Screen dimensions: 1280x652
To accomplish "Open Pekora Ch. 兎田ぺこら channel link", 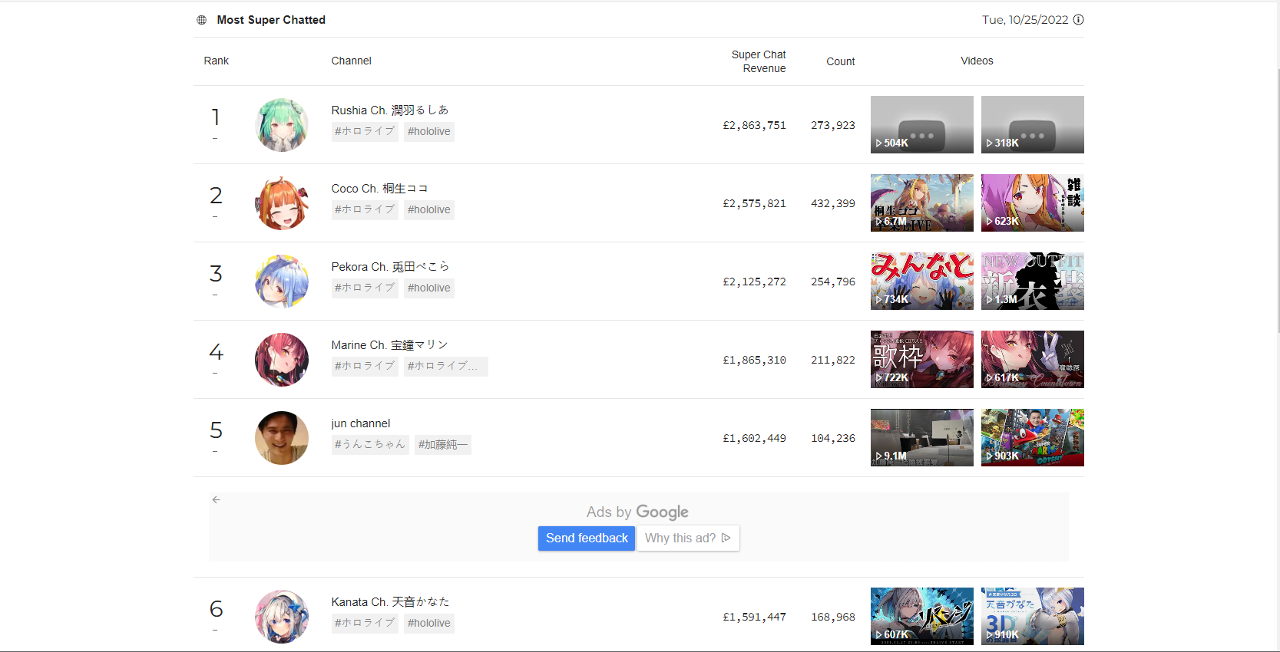I will [x=390, y=267].
